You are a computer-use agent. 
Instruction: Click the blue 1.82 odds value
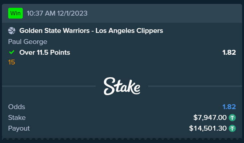(229, 107)
